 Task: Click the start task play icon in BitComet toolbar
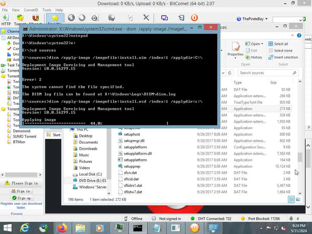tap(71, 18)
